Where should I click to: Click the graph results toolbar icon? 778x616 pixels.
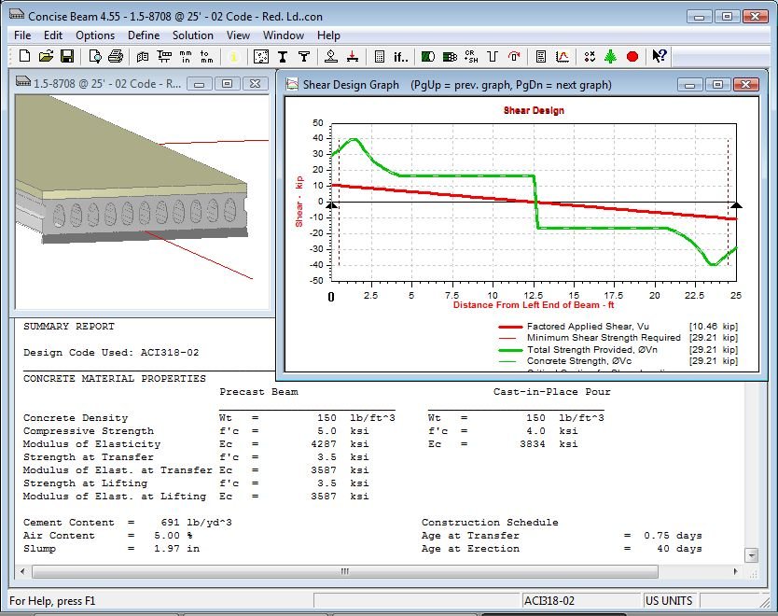click(563, 56)
